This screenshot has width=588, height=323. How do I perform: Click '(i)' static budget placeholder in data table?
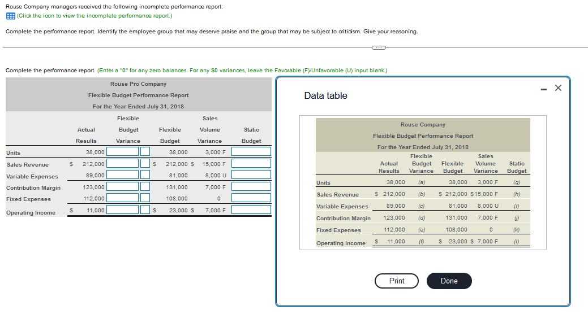516,206
